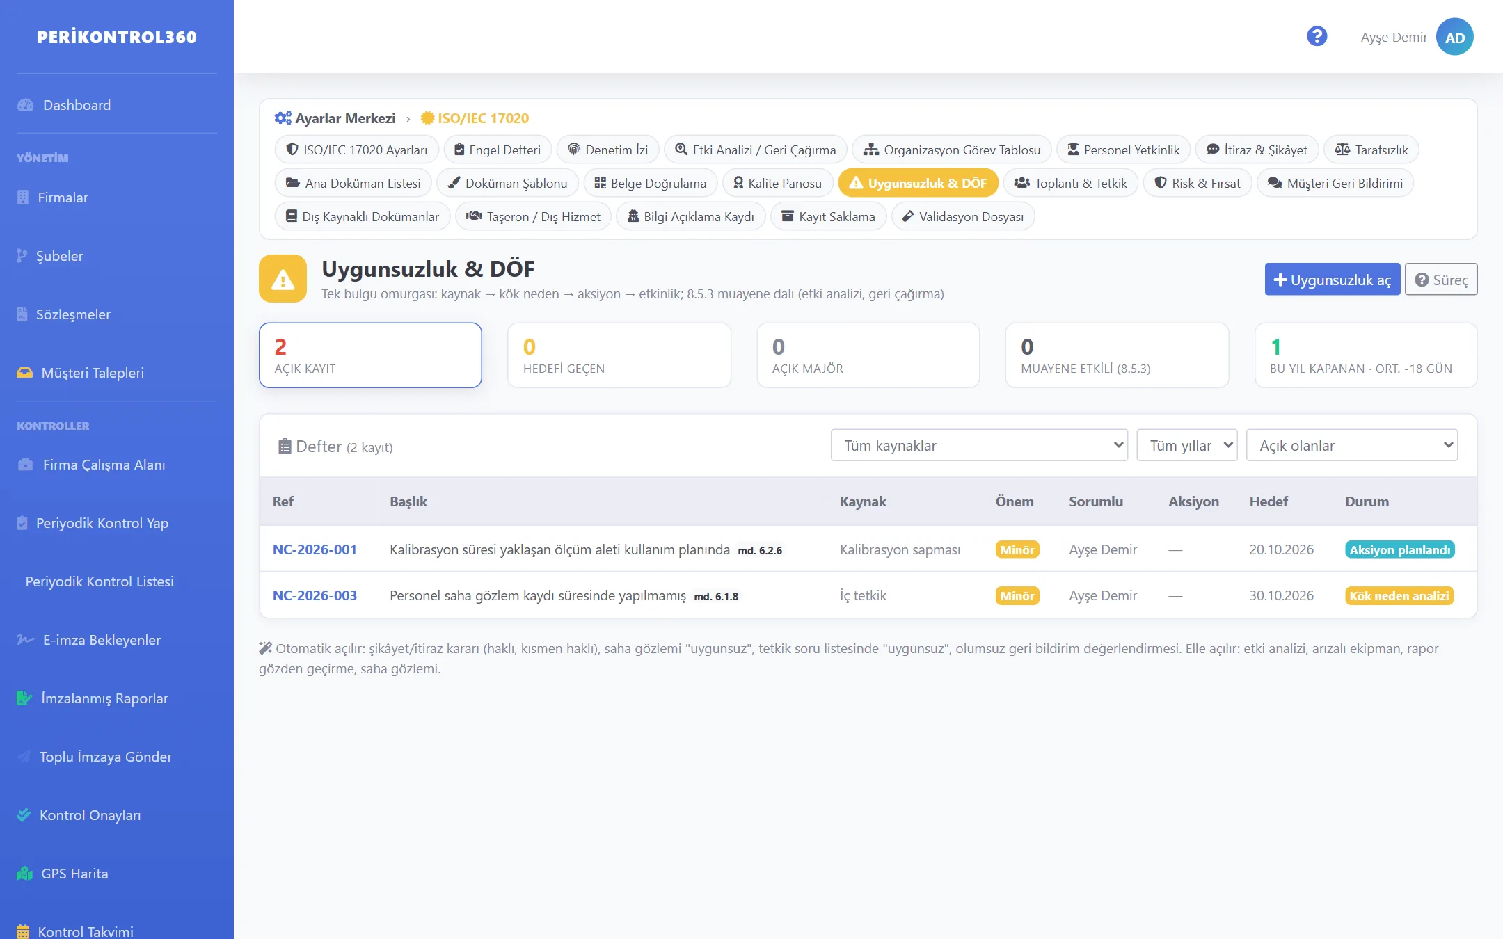Click the Firmalar building icon

coord(23,198)
